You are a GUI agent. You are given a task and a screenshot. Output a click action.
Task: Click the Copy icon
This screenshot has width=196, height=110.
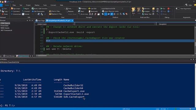(3, 11)
